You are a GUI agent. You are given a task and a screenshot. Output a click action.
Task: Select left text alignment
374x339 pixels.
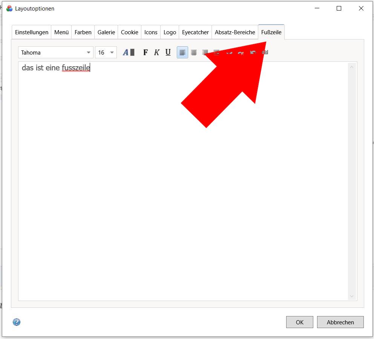click(182, 52)
